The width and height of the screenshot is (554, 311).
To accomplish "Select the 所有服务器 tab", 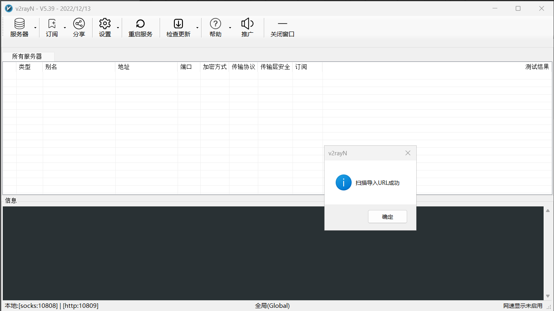I will point(27,57).
